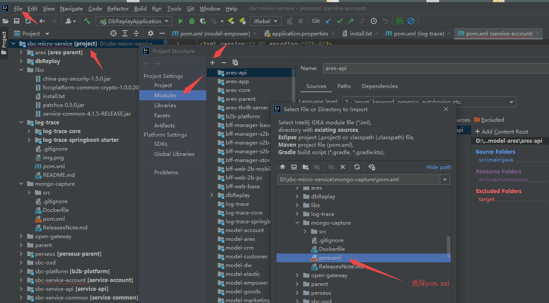Click the Delete icon in the import dialog
The image size is (549, 303).
(343, 167)
